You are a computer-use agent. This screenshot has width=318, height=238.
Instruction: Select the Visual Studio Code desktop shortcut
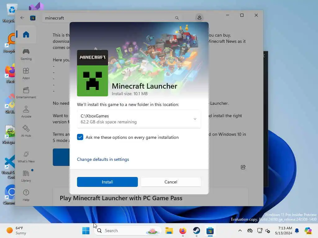click(x=8, y=166)
